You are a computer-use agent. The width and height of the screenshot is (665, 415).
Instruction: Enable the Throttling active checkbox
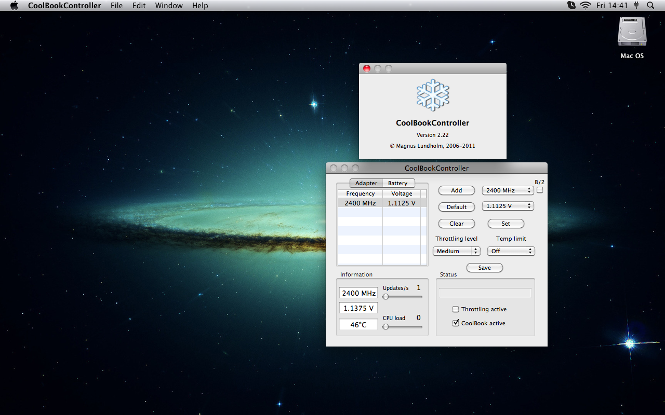(x=456, y=309)
